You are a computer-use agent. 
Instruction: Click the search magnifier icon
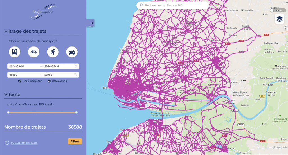click(x=141, y=5)
